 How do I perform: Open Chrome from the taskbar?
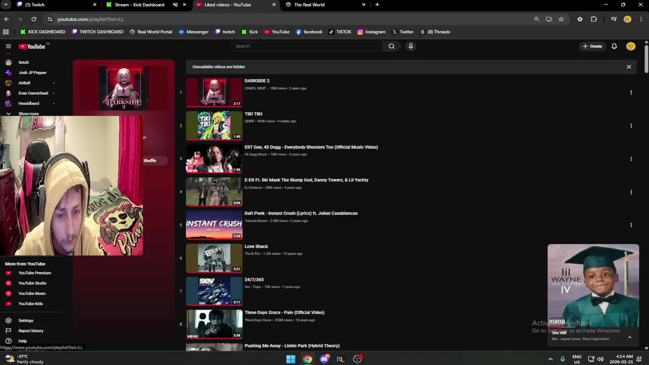pyautogui.click(x=307, y=359)
